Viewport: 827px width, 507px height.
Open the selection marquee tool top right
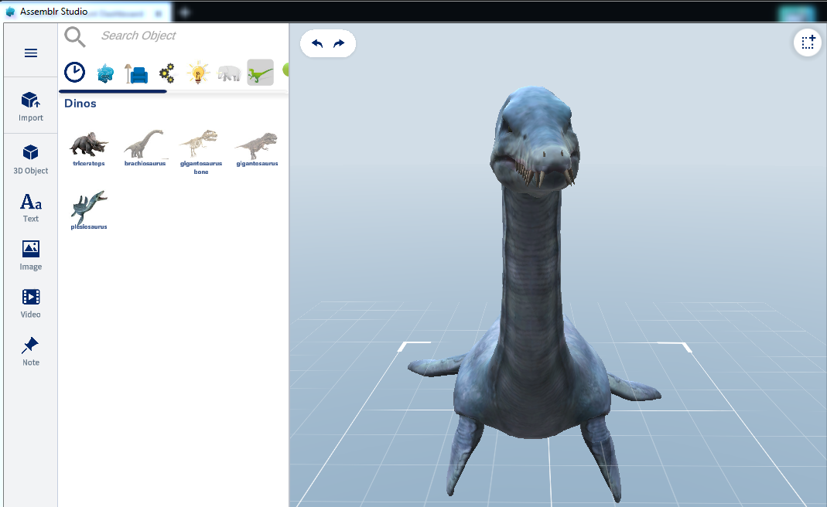(x=807, y=43)
